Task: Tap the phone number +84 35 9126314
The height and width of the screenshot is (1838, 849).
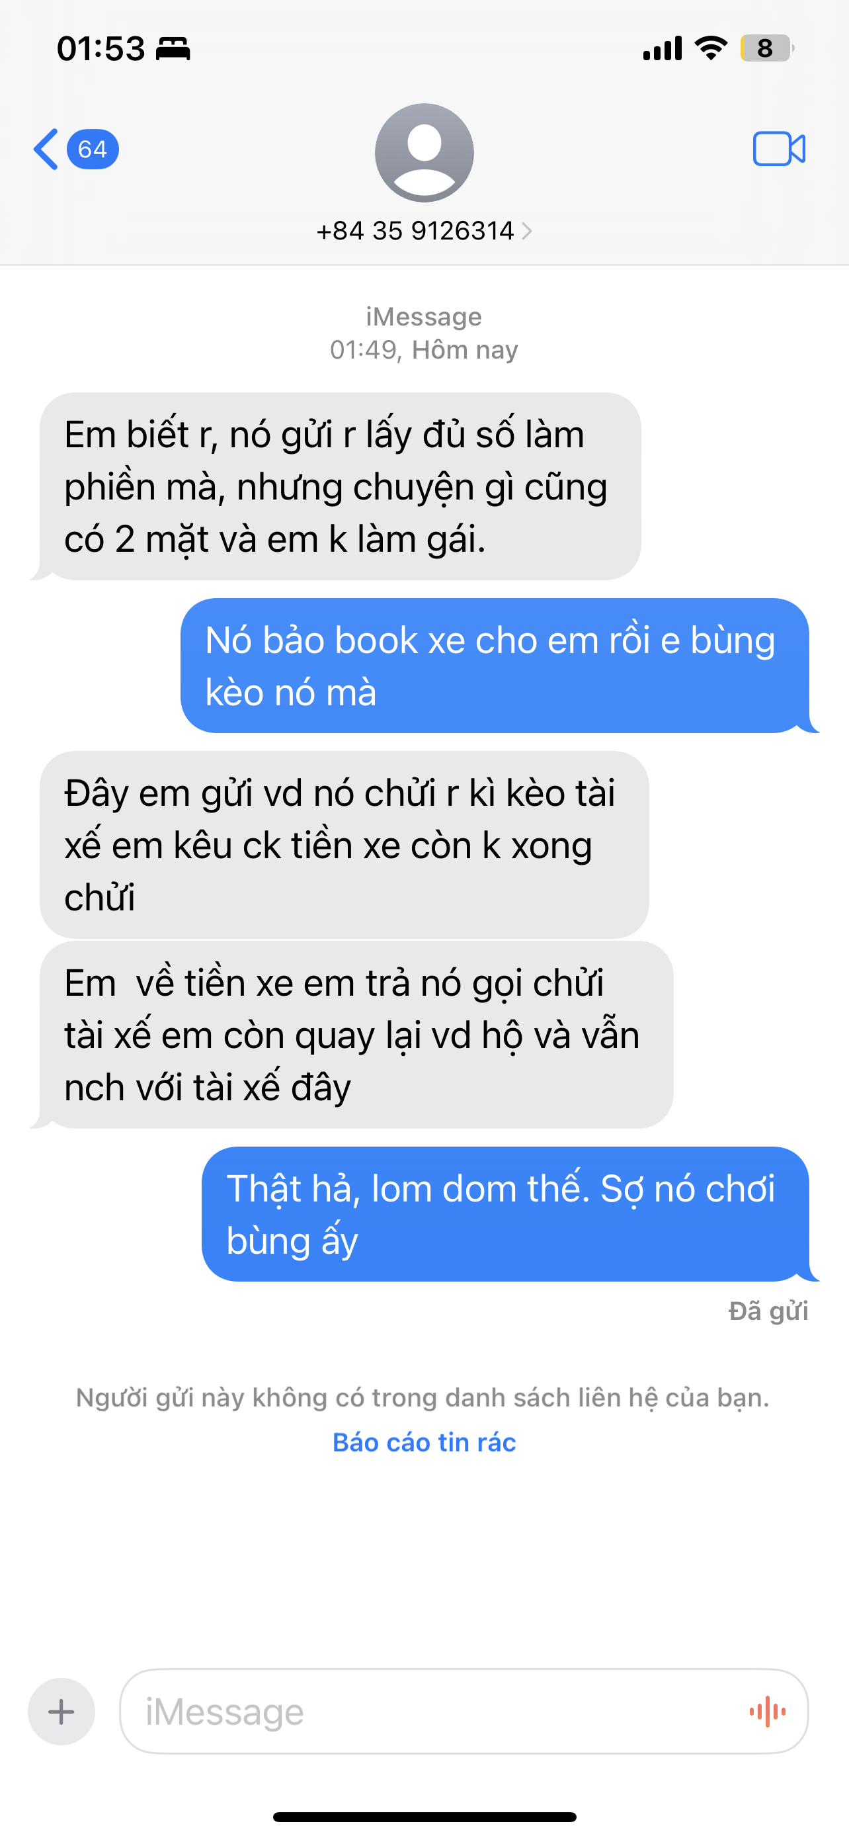Action: [416, 231]
